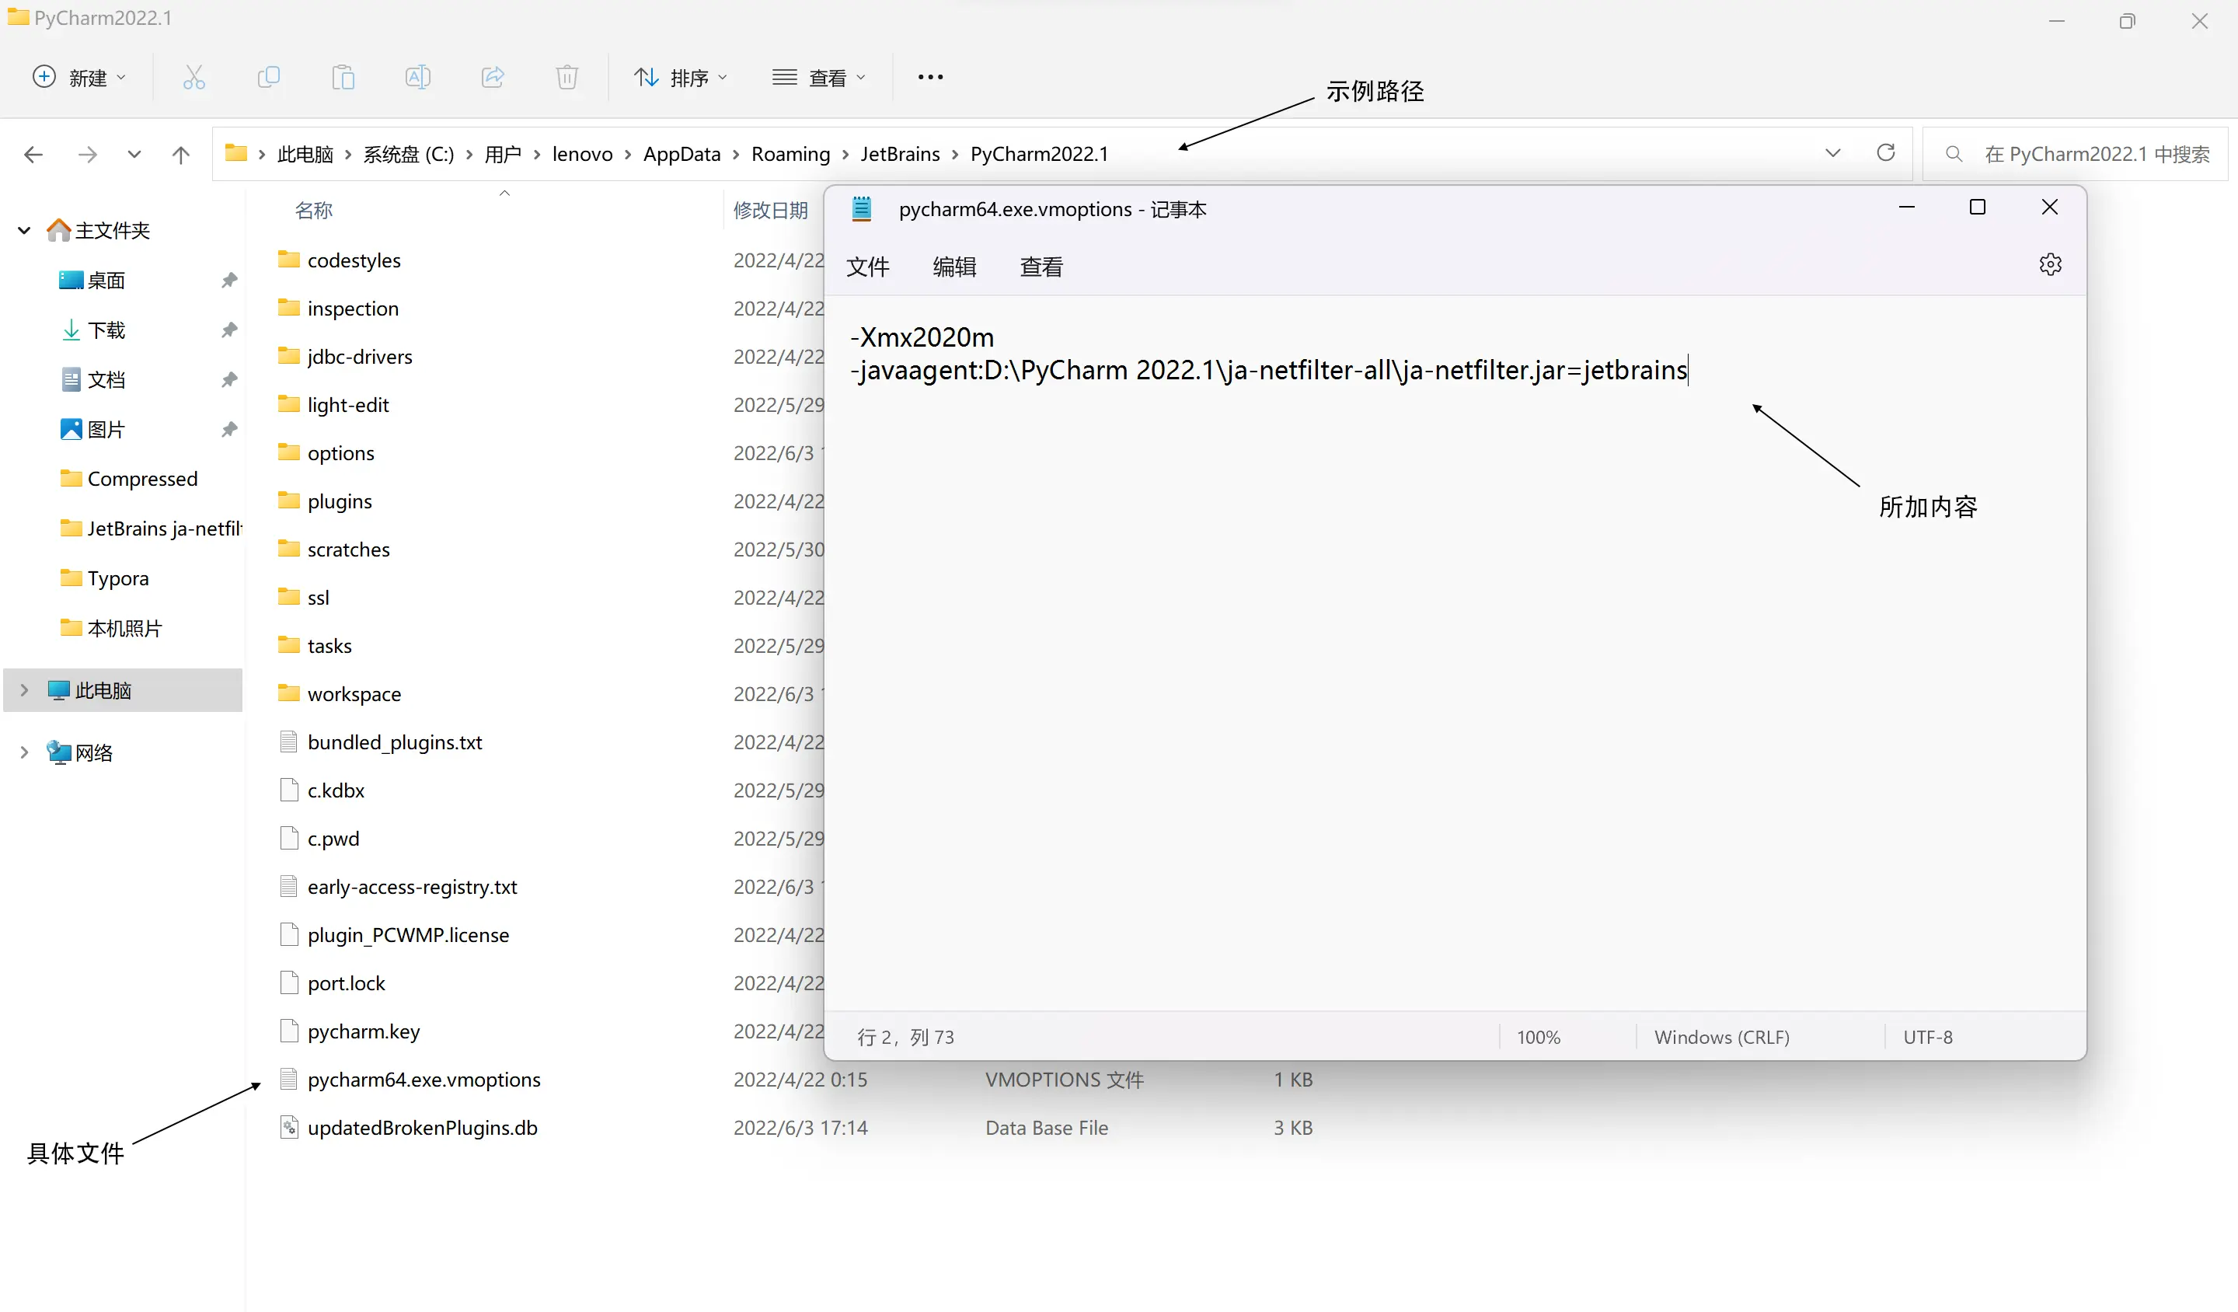Screen dimensions: 2238x1312
Task: Open the 编辑 menu in Notepad
Action: pos(955,267)
